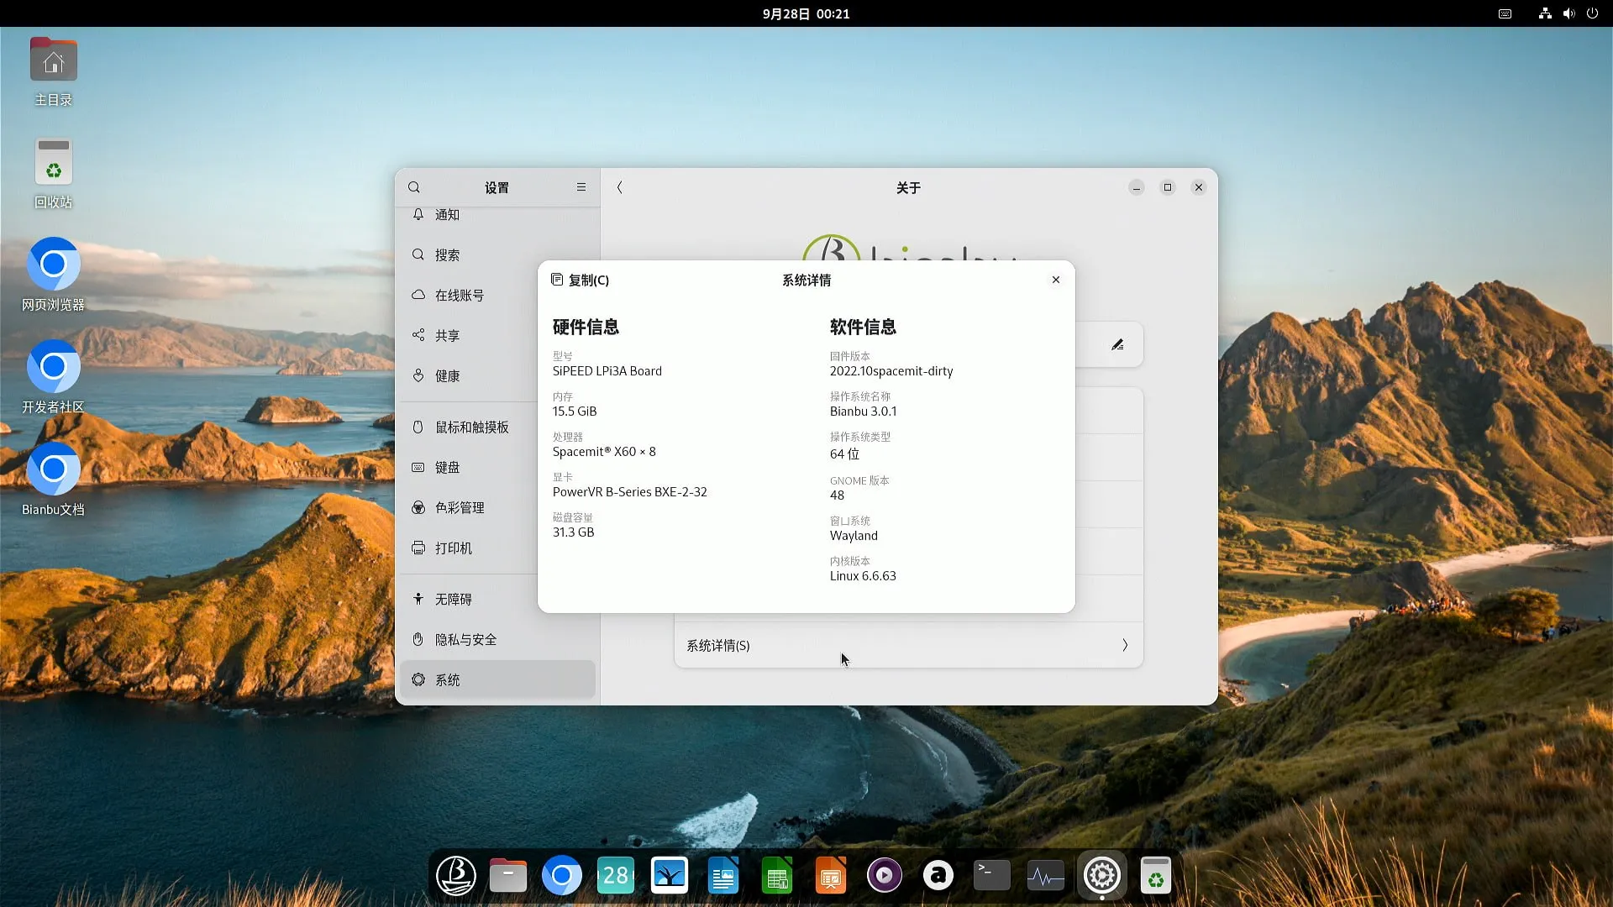Select 打印机 in settings sidebar
Image resolution: width=1613 pixels, height=907 pixels.
pyautogui.click(x=453, y=548)
